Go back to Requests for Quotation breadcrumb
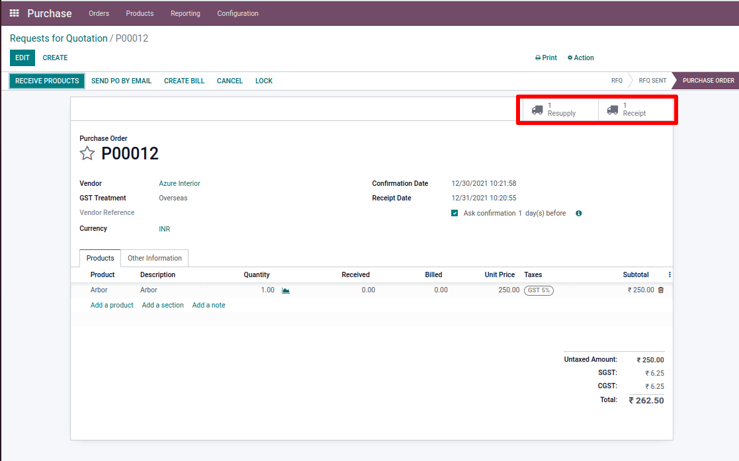This screenshot has width=739, height=461. coord(58,38)
